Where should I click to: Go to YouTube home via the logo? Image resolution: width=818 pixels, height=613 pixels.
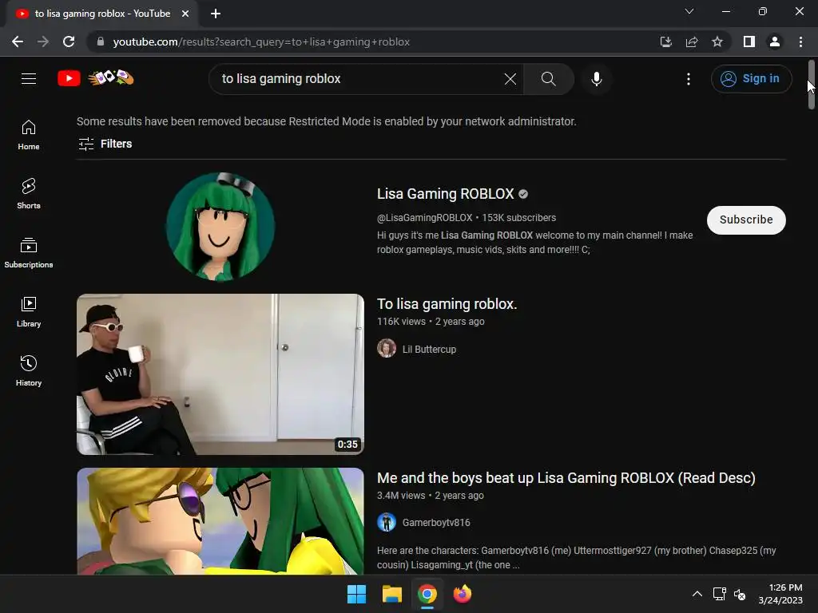coord(96,78)
